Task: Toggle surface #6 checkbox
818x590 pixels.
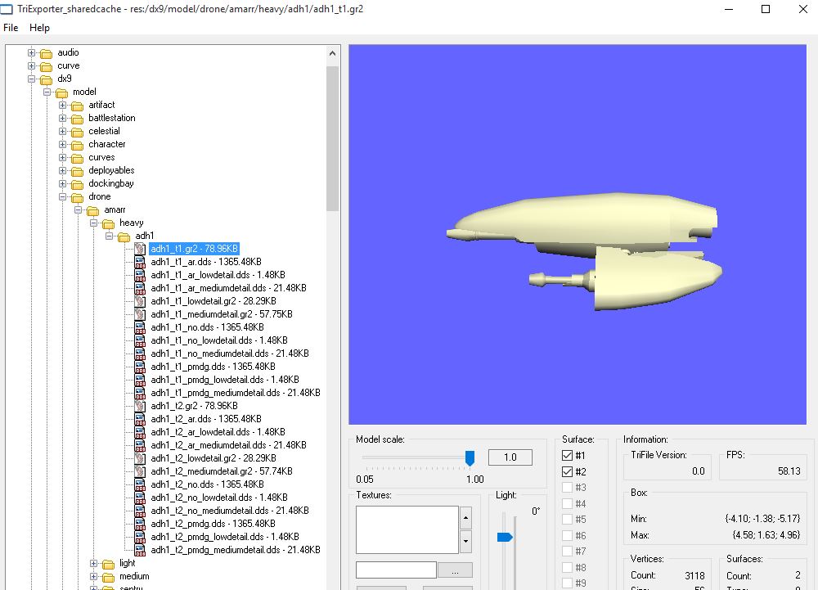Action: [x=567, y=535]
